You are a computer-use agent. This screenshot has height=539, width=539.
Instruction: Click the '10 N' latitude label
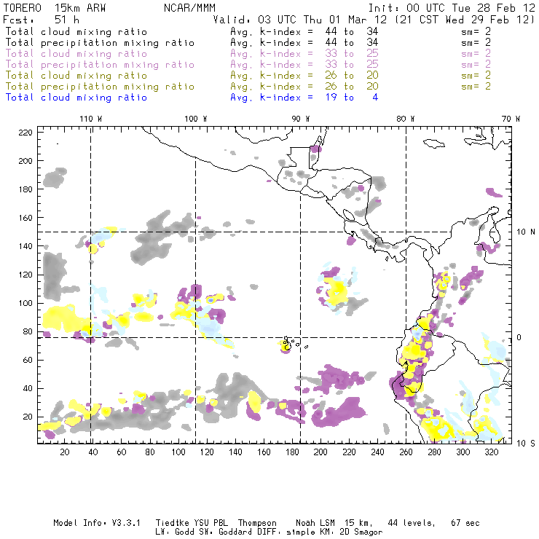(526, 232)
